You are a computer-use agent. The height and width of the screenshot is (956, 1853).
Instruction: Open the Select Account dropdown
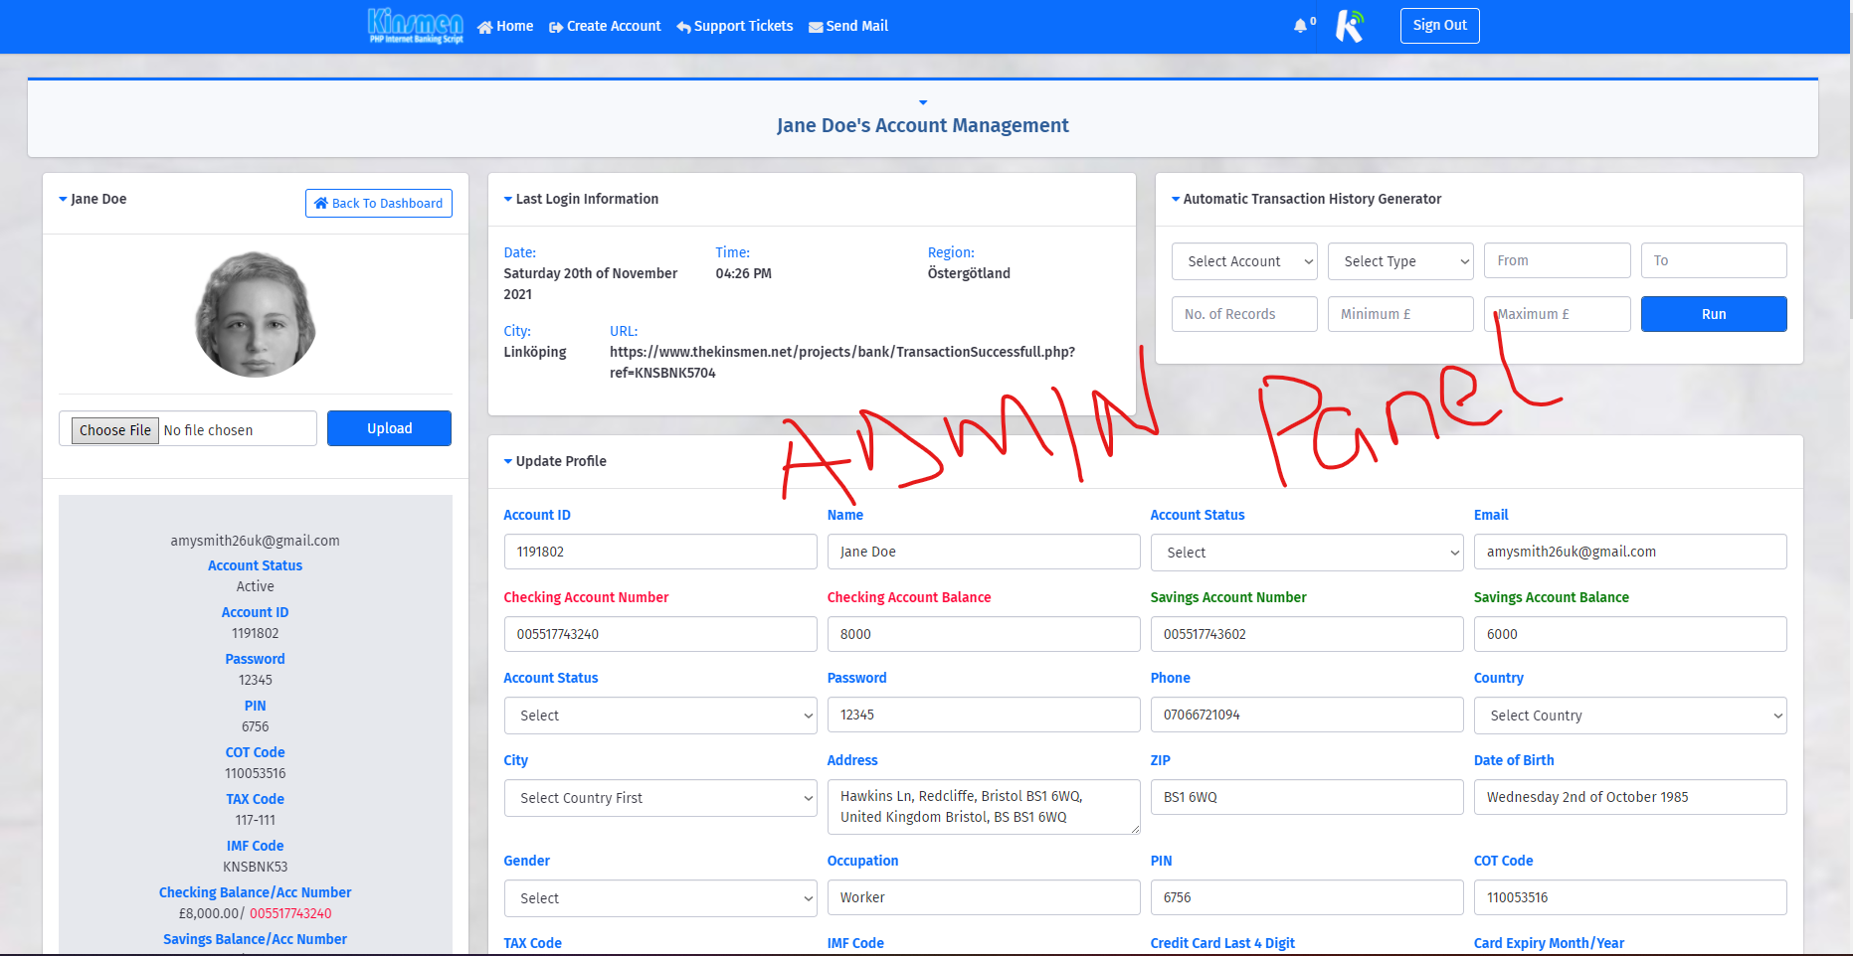(1244, 261)
